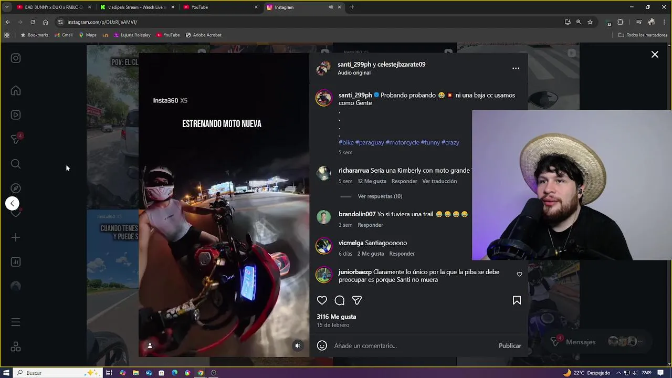Open celestejbzarate09 profile link

[401, 65]
